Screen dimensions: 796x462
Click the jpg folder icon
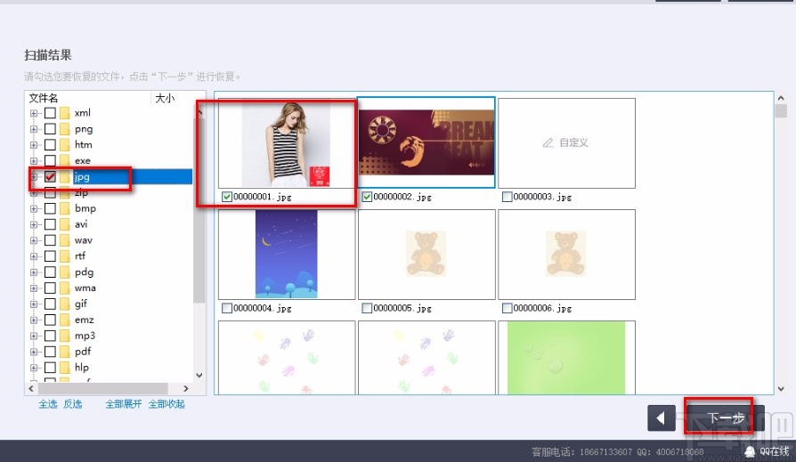(64, 176)
